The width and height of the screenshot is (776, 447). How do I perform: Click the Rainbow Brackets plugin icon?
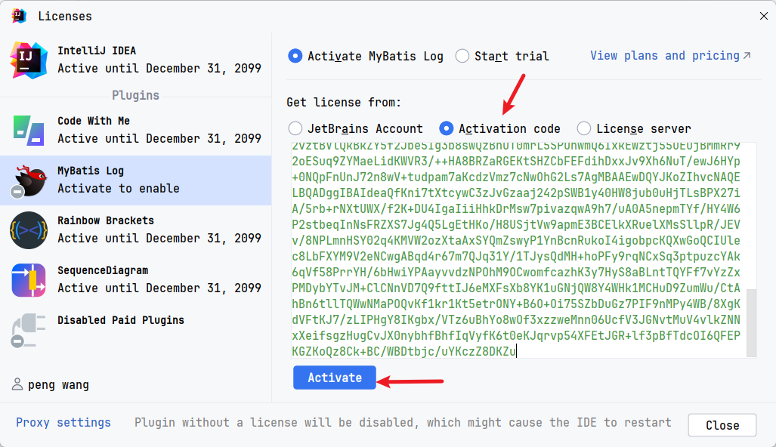[29, 230]
